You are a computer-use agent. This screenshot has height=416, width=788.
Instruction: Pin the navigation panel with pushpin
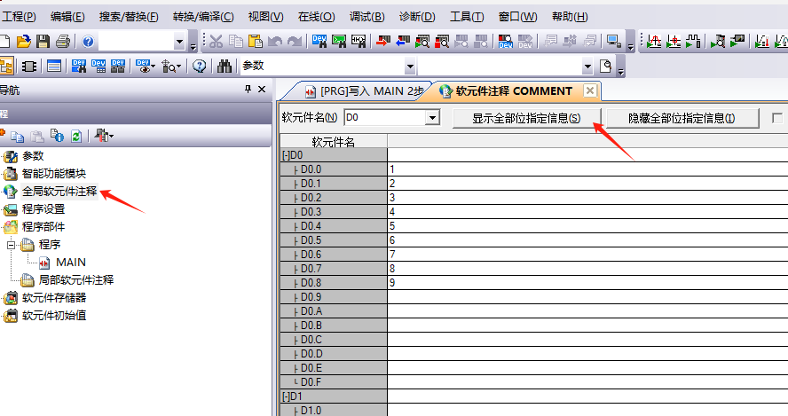point(248,90)
